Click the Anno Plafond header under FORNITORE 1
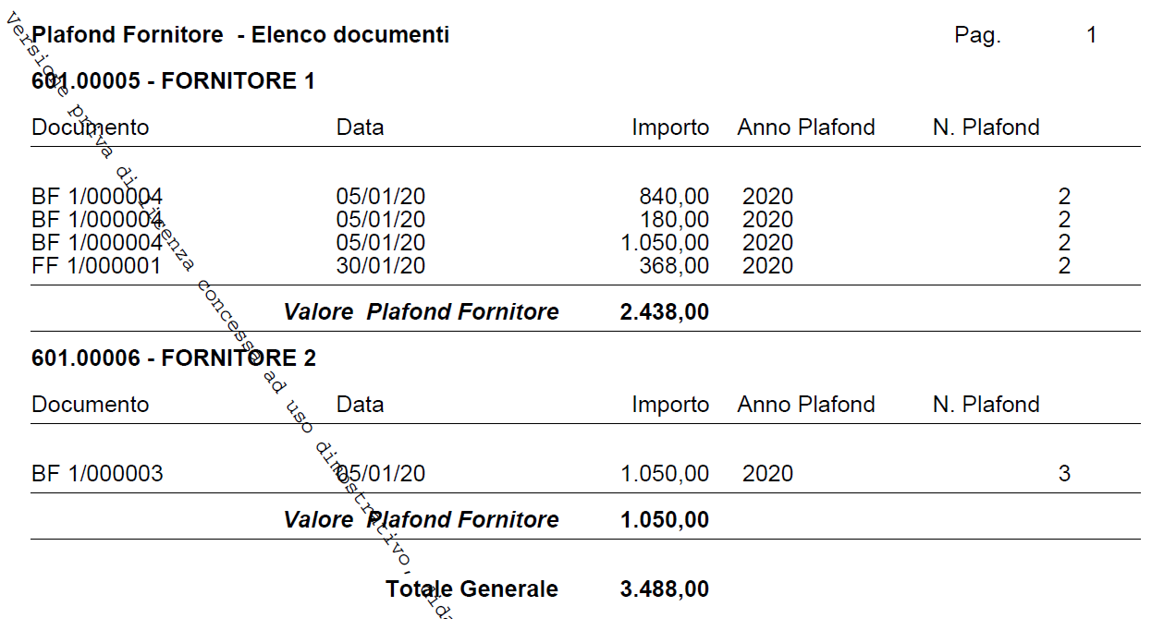The width and height of the screenshot is (1176, 619). pos(805,127)
